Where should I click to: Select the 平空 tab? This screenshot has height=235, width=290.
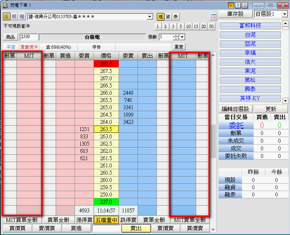[x=11, y=47]
